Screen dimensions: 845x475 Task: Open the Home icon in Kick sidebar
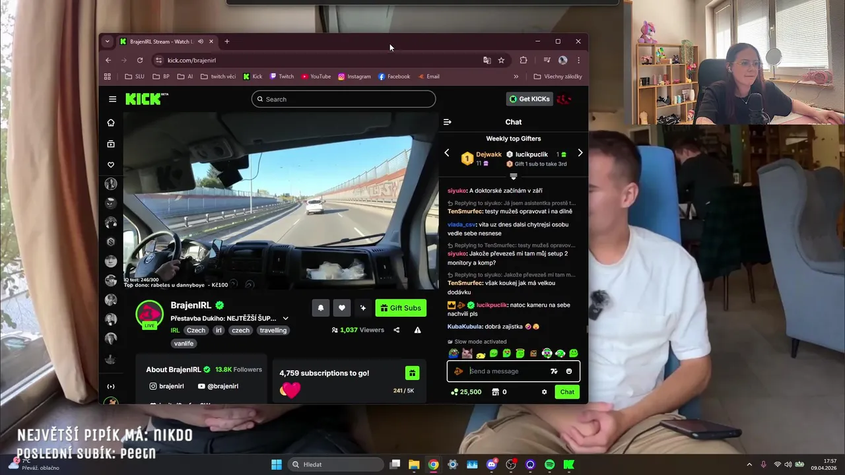111,123
